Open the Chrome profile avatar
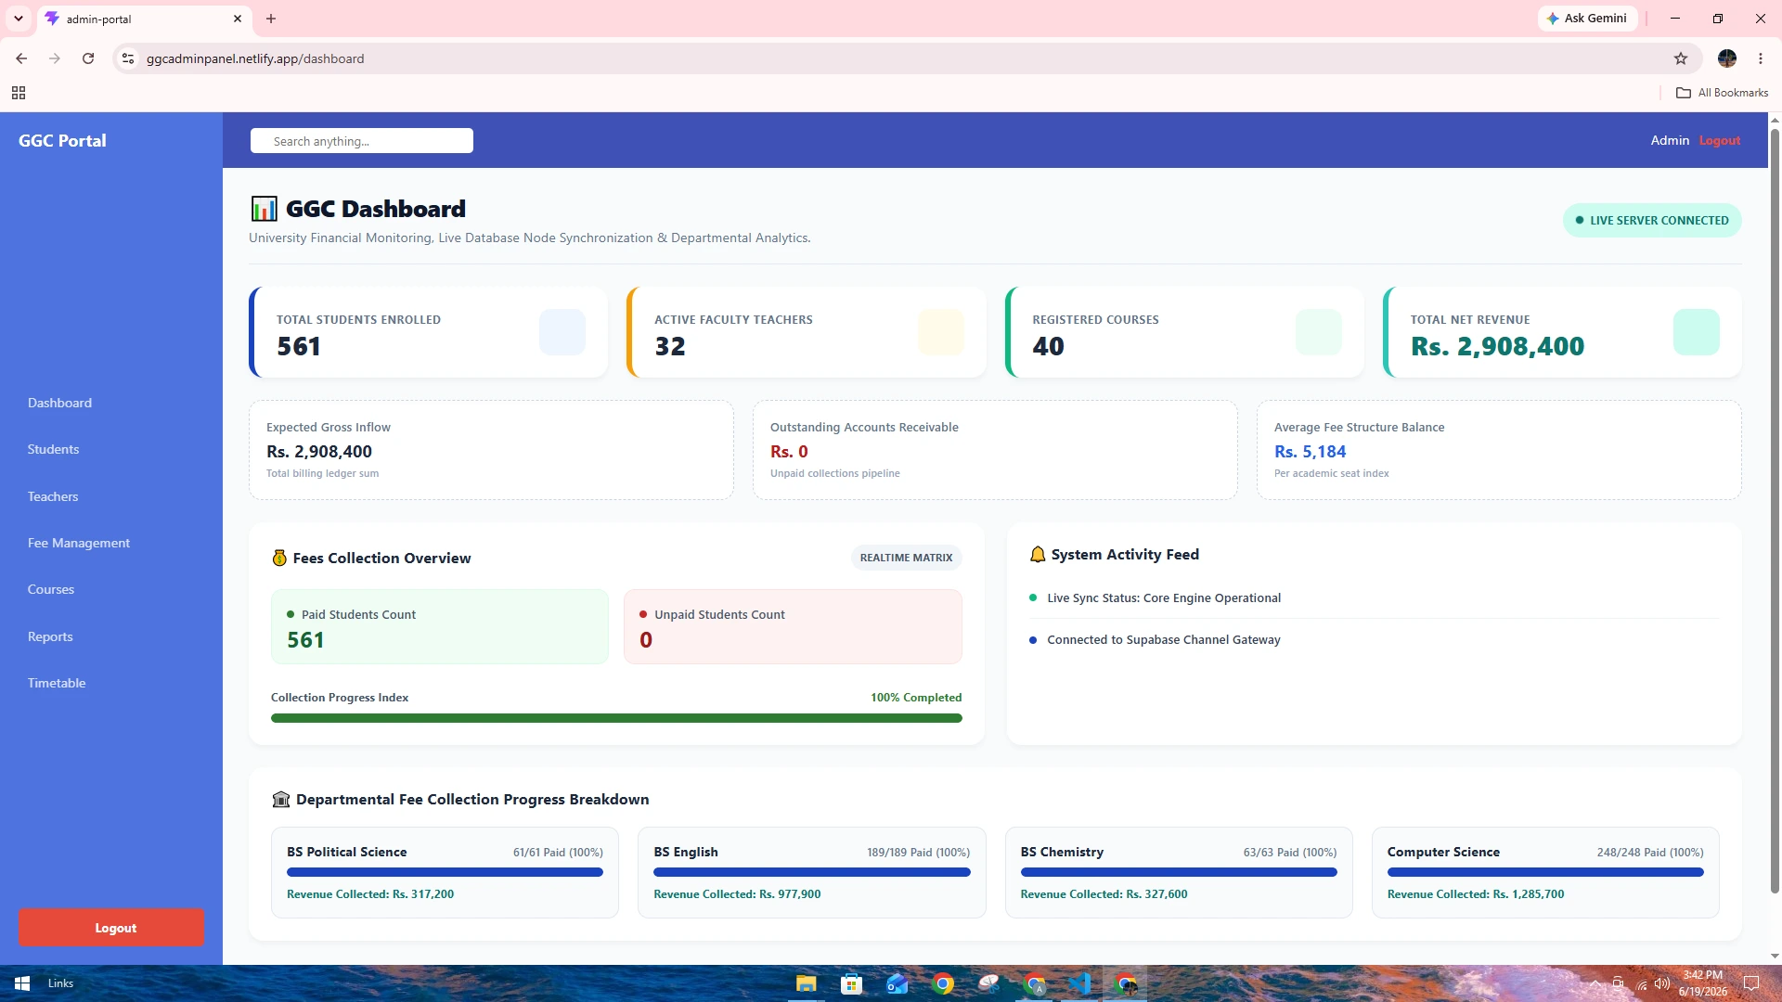This screenshot has width=1782, height=1002. (x=1727, y=58)
